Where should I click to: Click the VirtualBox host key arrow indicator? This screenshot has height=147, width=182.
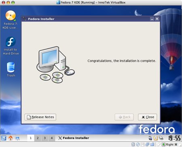[163, 145]
